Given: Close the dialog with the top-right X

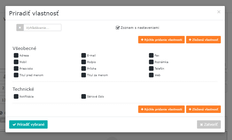Looking at the screenshot, I should (219, 12).
